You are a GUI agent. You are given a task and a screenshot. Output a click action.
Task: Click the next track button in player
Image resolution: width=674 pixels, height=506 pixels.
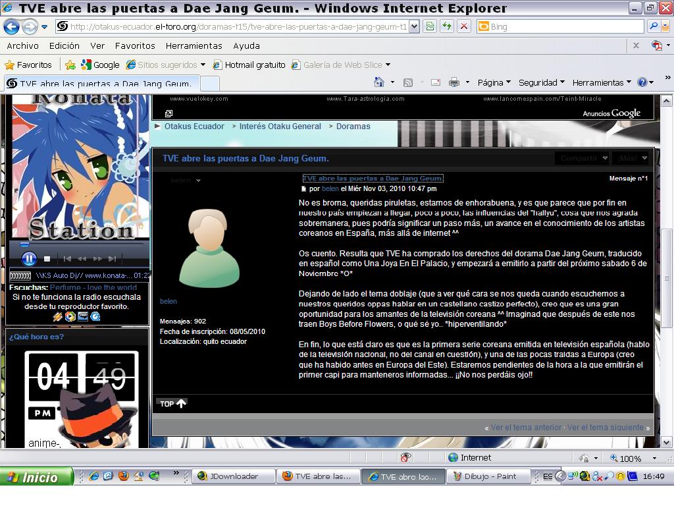112,259
